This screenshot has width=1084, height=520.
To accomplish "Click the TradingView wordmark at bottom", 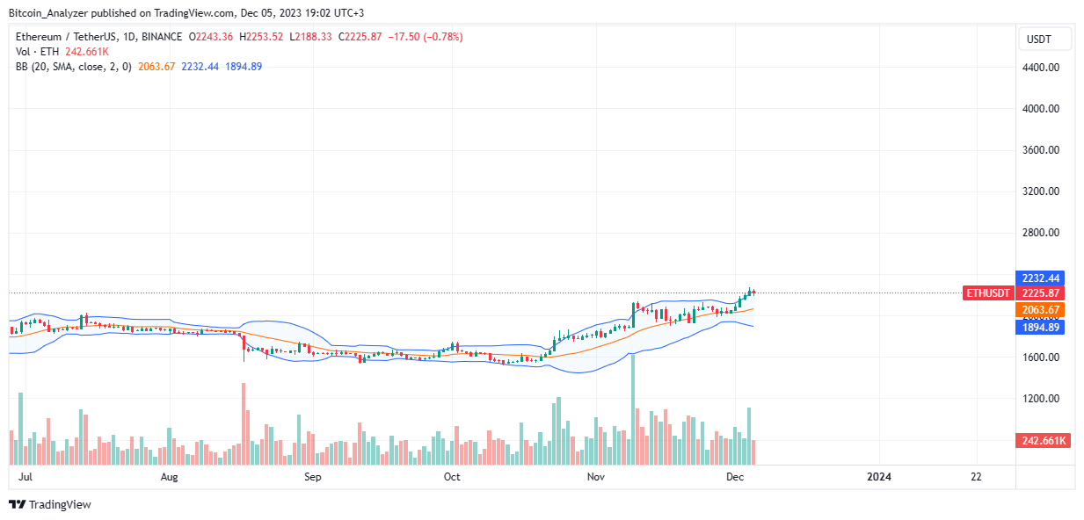I will pyautogui.click(x=60, y=505).
